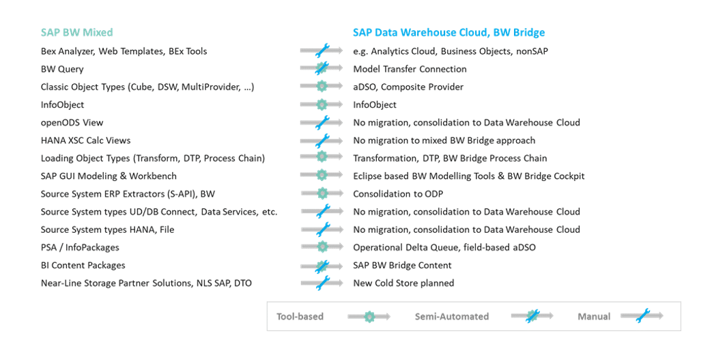Click the aDSO, Composite Provider entry
The width and height of the screenshot is (712, 353).
coord(408,87)
